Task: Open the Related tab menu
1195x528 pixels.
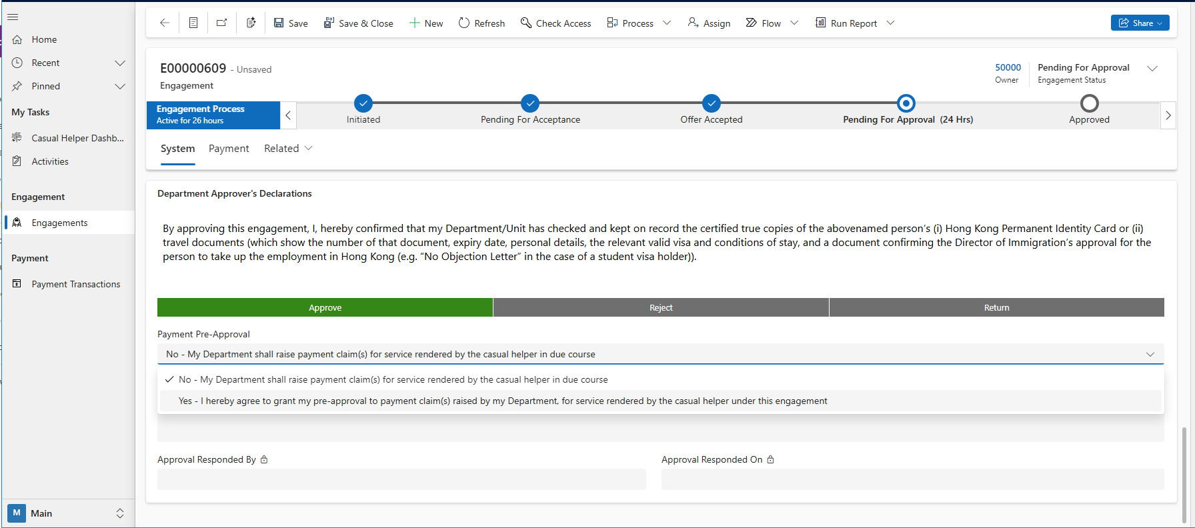Action: pyautogui.click(x=288, y=149)
